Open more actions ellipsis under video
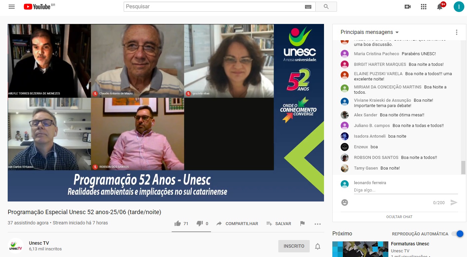467x257 pixels. tap(318, 224)
